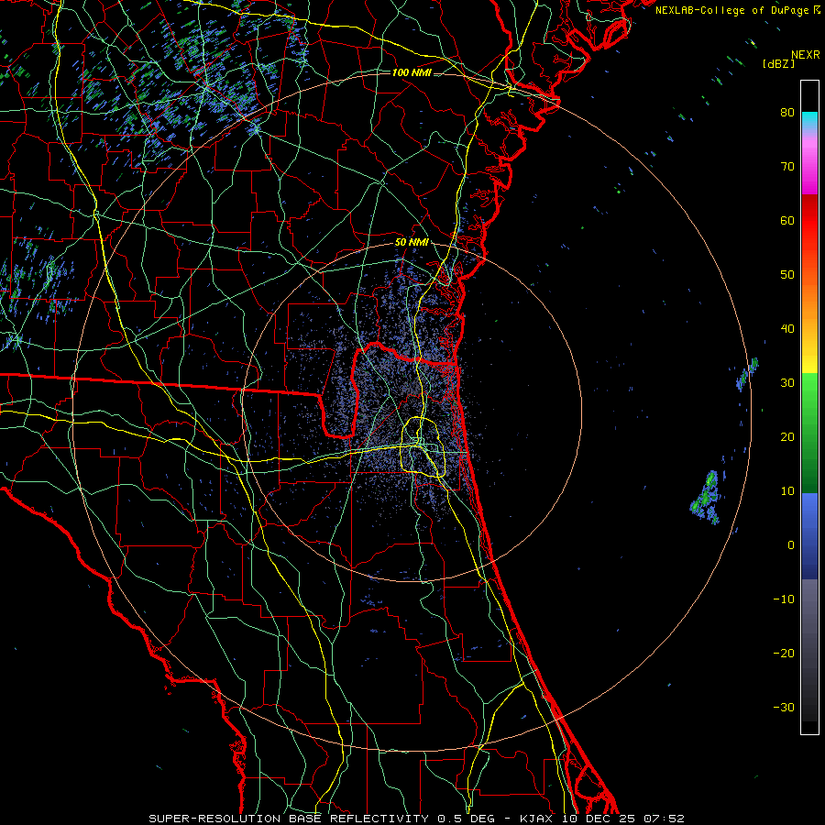Select the 70 value on dBZ scale
825x825 pixels.
click(x=787, y=167)
